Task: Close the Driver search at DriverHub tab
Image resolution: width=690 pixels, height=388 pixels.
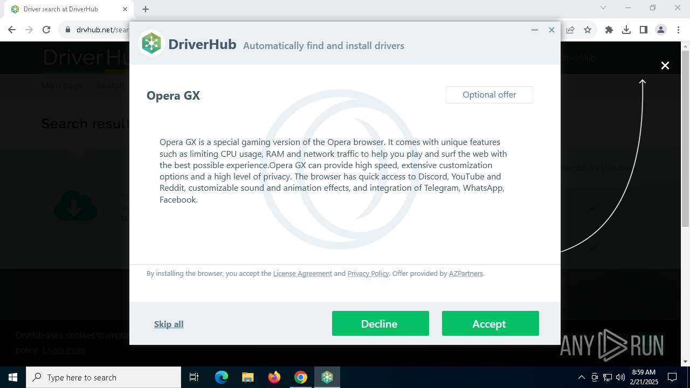Action: click(x=125, y=9)
